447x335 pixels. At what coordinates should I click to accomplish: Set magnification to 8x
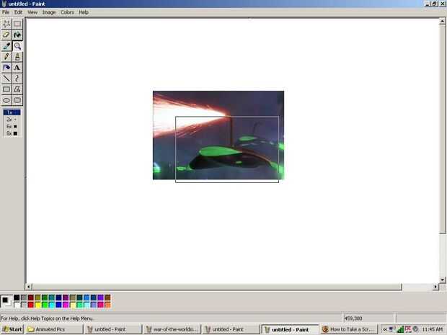click(x=12, y=133)
